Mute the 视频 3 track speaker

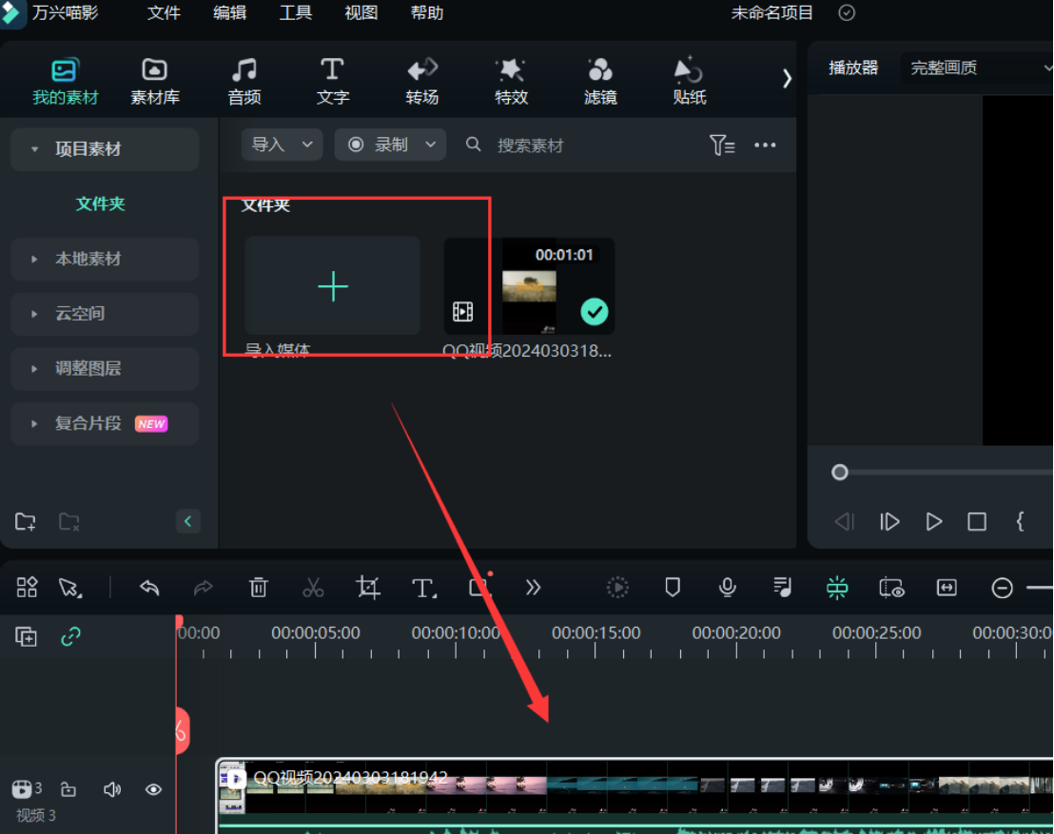pyautogui.click(x=112, y=789)
